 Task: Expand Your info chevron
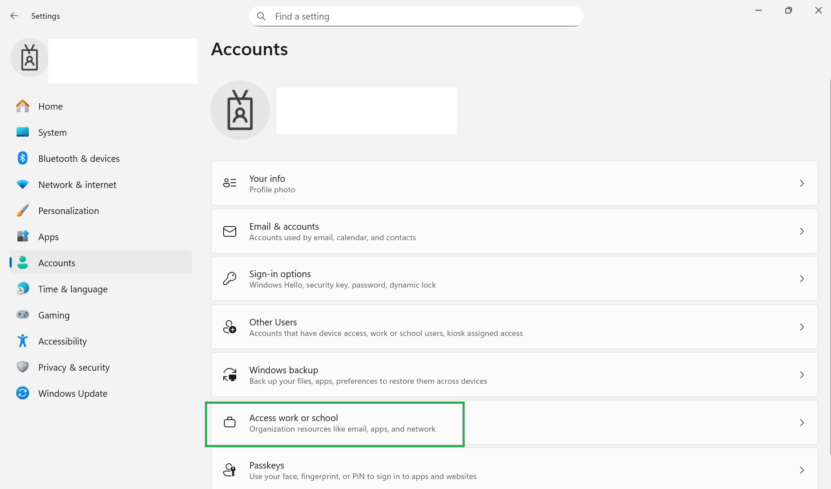(x=802, y=183)
